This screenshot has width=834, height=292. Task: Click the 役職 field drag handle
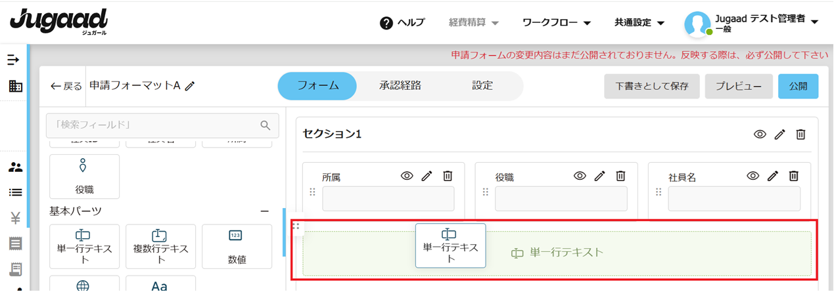tap(485, 192)
